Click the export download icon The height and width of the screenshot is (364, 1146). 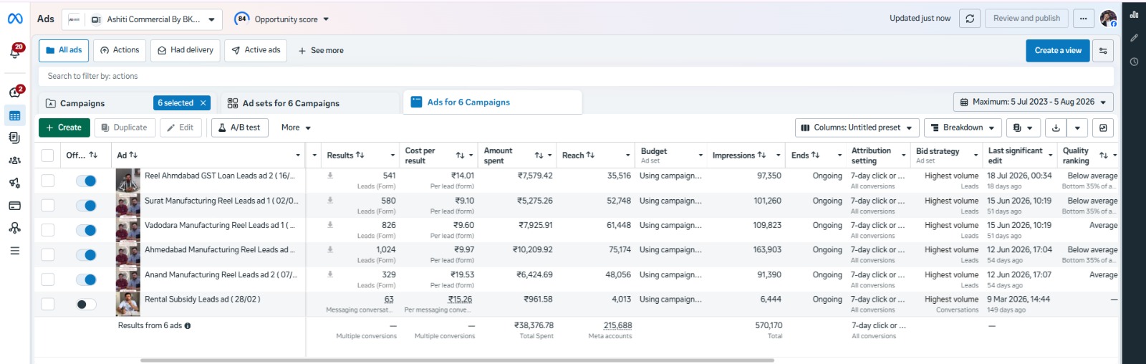tap(1056, 128)
